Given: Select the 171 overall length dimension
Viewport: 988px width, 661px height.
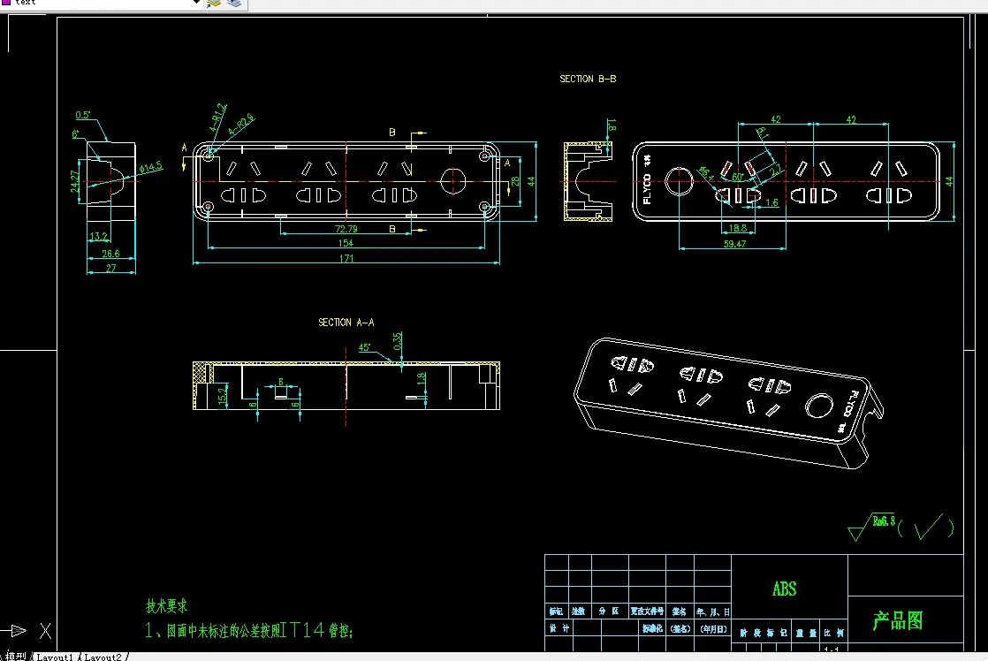Looking at the screenshot, I should [x=346, y=258].
